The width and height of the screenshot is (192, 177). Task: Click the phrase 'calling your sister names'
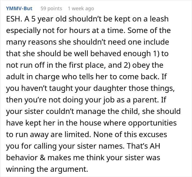[x=78, y=146]
